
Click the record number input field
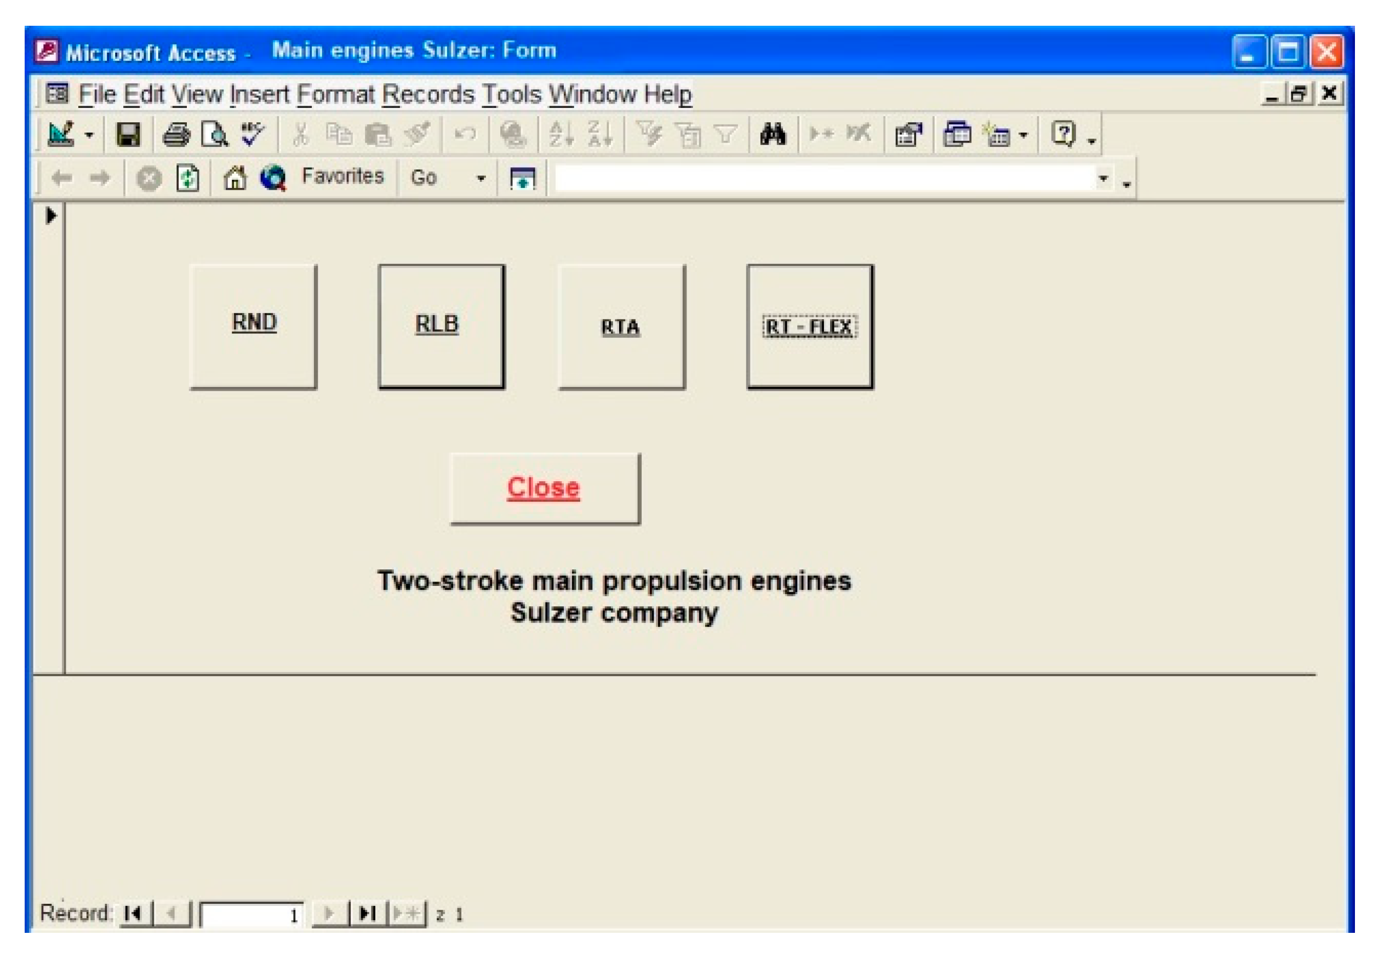253,915
